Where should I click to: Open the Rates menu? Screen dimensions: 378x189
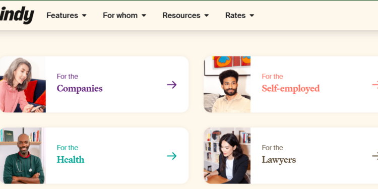239,16
